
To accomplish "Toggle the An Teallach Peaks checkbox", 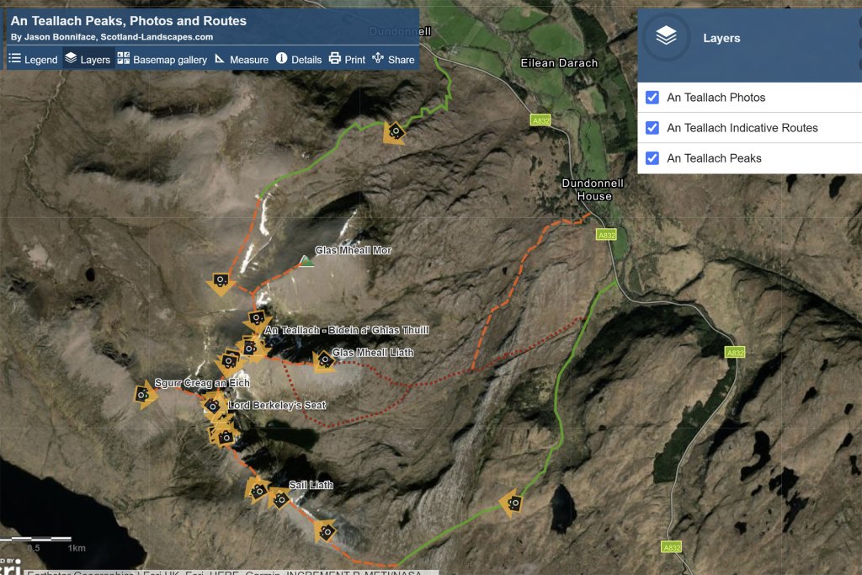I will tap(652, 157).
